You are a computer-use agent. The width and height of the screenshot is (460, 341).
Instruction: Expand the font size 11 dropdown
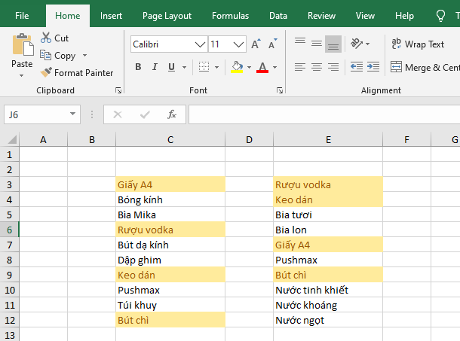[240, 44]
